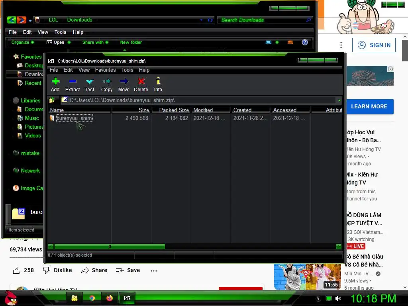408x306 pixels.
Task: Toggle the Explorer preview pane icon
Action: pos(290,42)
